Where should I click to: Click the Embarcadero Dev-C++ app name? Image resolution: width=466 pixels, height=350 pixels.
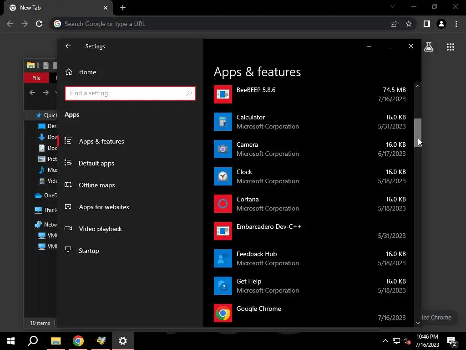coord(268,226)
